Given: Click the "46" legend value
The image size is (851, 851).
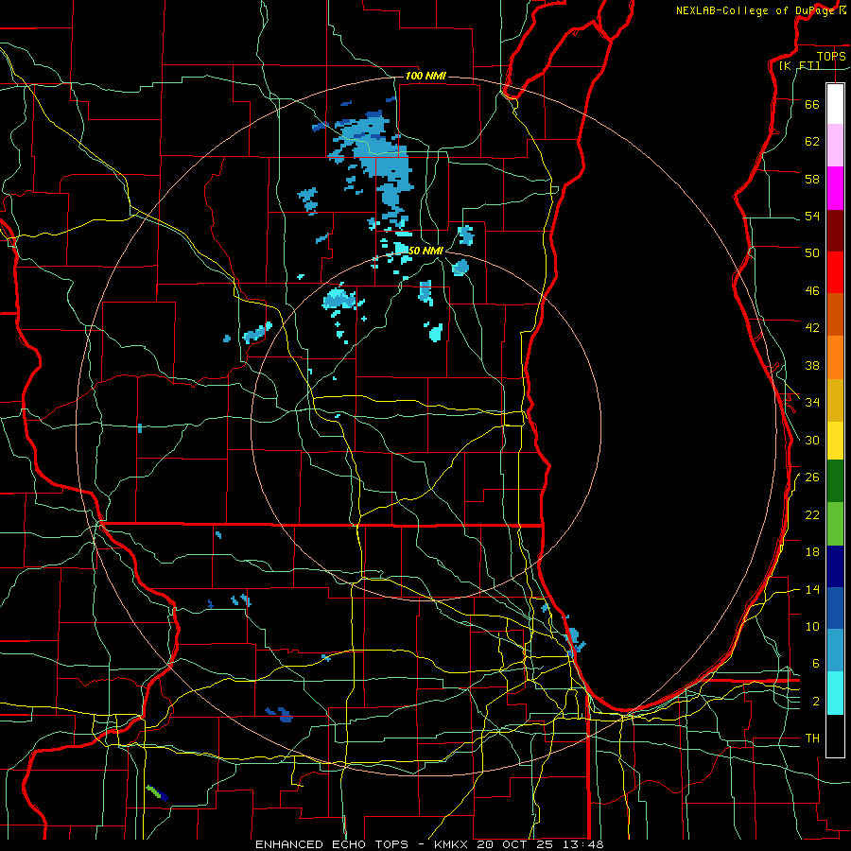Looking at the screenshot, I should pyautogui.click(x=812, y=291).
